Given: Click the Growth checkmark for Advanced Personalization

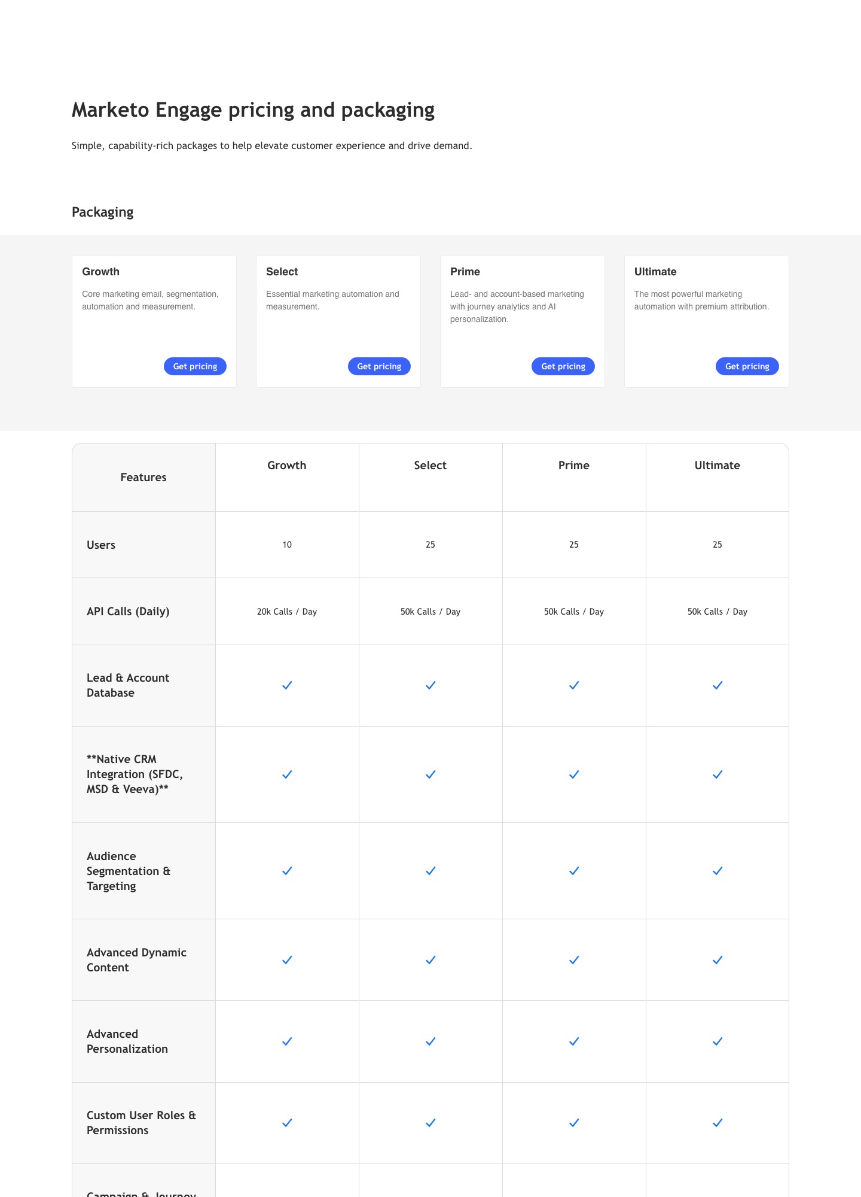Looking at the screenshot, I should pyautogui.click(x=287, y=1041).
